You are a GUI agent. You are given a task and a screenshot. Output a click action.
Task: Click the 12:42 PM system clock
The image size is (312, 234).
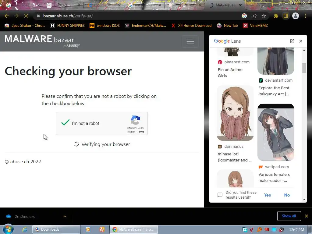pos(296,230)
